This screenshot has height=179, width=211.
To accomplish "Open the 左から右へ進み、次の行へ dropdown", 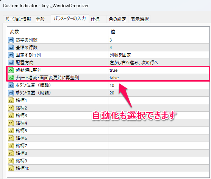I will pyautogui.click(x=158, y=63).
